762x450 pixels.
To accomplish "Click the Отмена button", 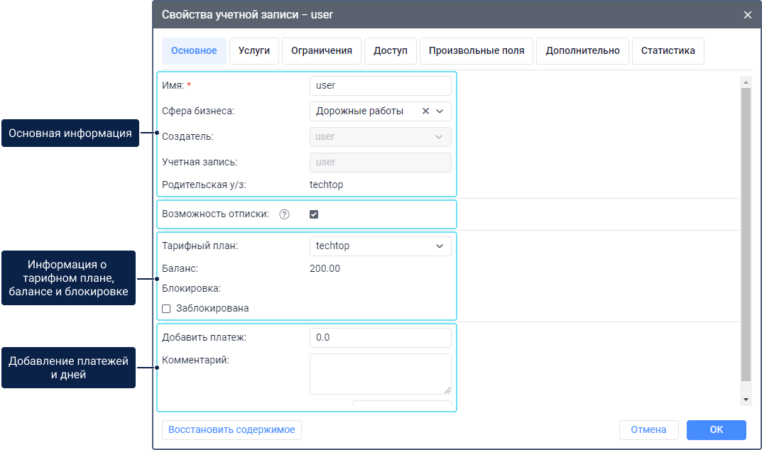I will [x=648, y=430].
